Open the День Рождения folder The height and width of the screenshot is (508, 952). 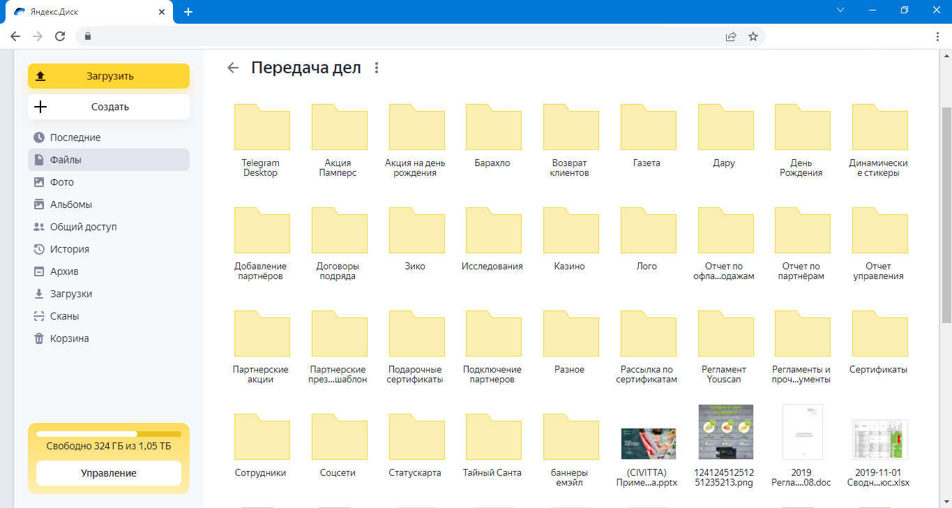[x=802, y=127]
